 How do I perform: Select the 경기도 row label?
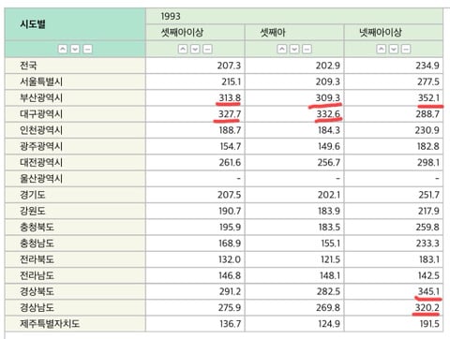tap(33, 195)
